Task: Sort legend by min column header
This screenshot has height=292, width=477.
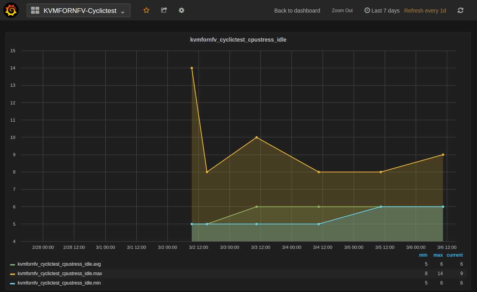Action: click(423, 255)
